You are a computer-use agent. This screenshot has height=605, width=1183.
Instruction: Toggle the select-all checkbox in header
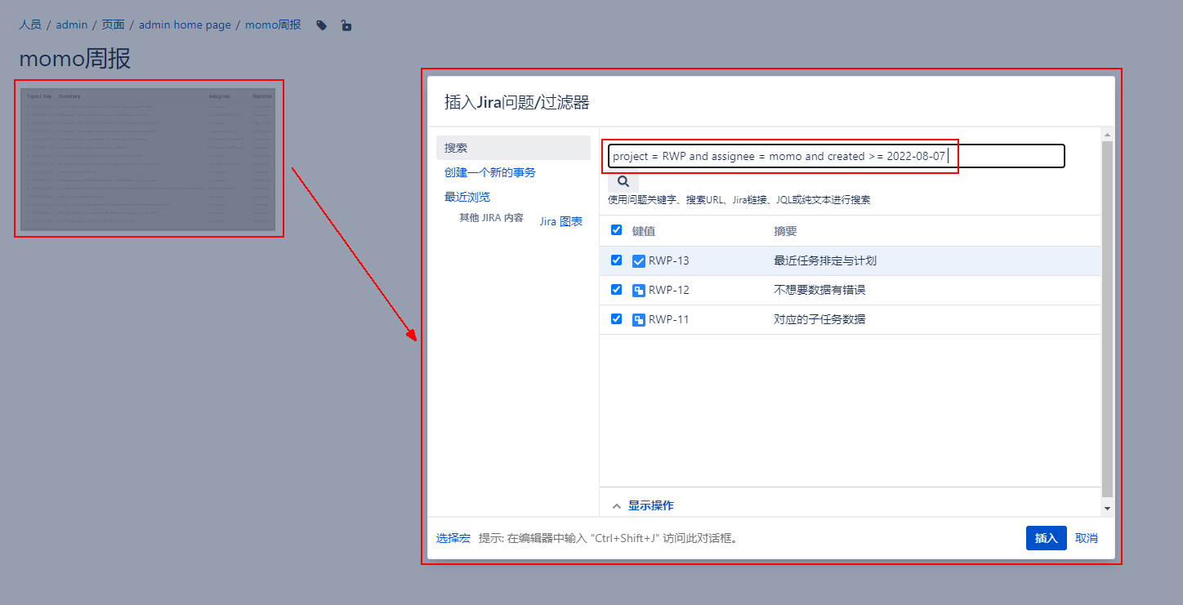617,230
